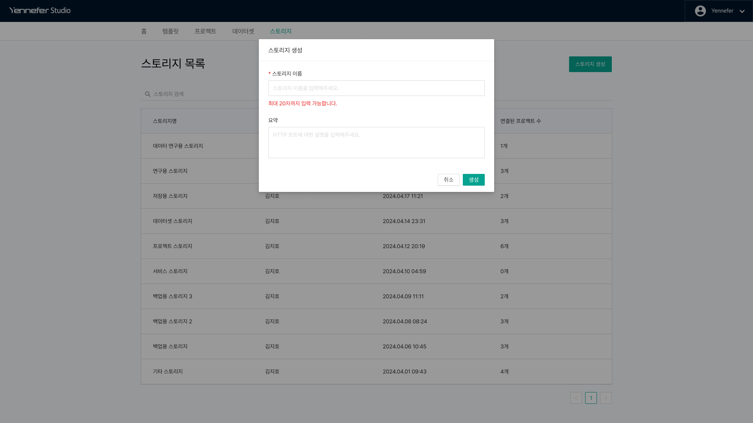The image size is (753, 423).
Task: Click the 스토리지 이름 input field
Action: click(376, 88)
